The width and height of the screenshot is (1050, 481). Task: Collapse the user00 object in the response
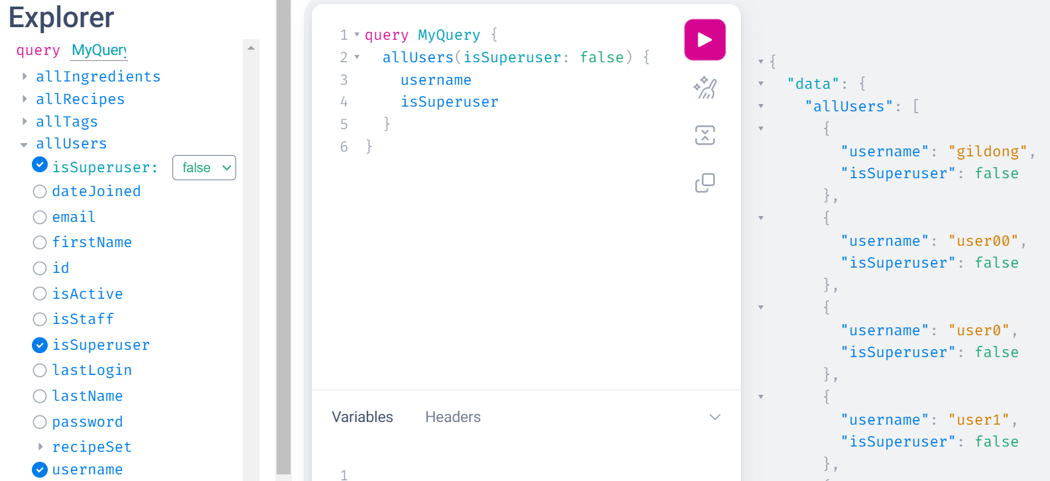pyautogui.click(x=761, y=218)
